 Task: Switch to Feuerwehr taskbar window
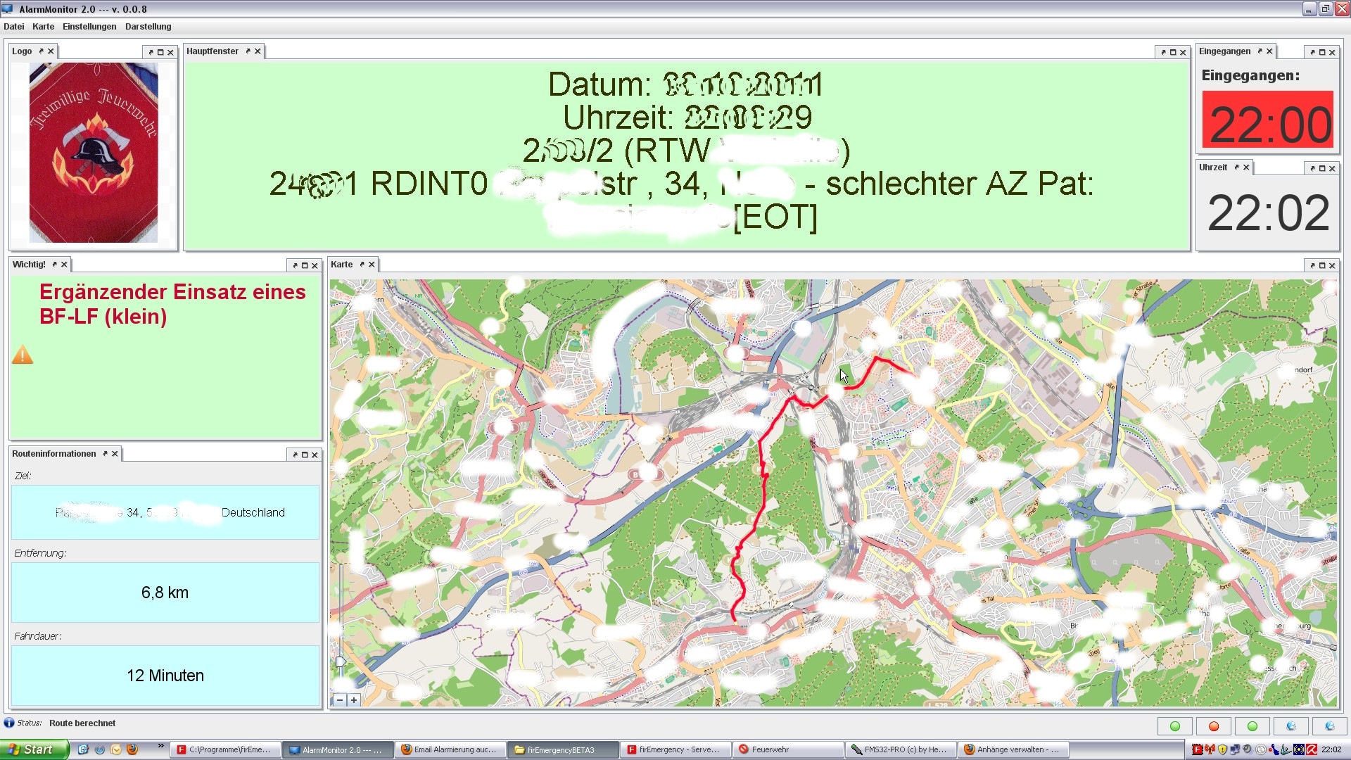pyautogui.click(x=787, y=749)
